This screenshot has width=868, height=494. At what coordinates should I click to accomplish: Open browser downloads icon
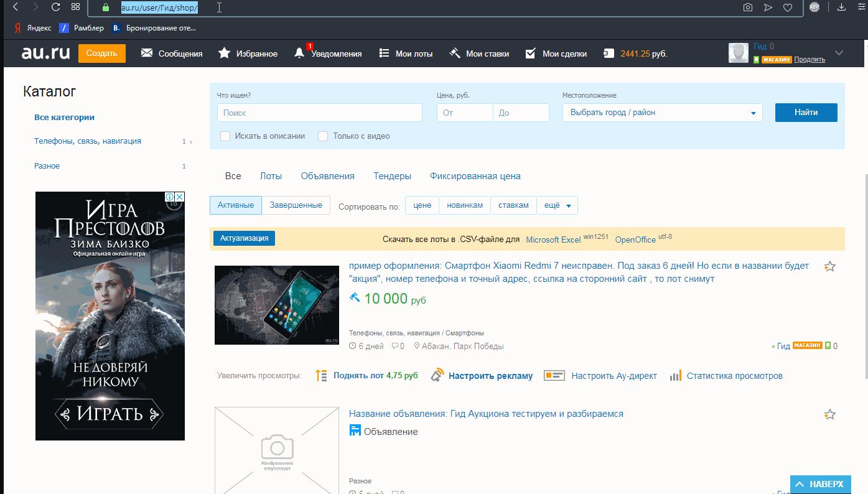tap(841, 7)
